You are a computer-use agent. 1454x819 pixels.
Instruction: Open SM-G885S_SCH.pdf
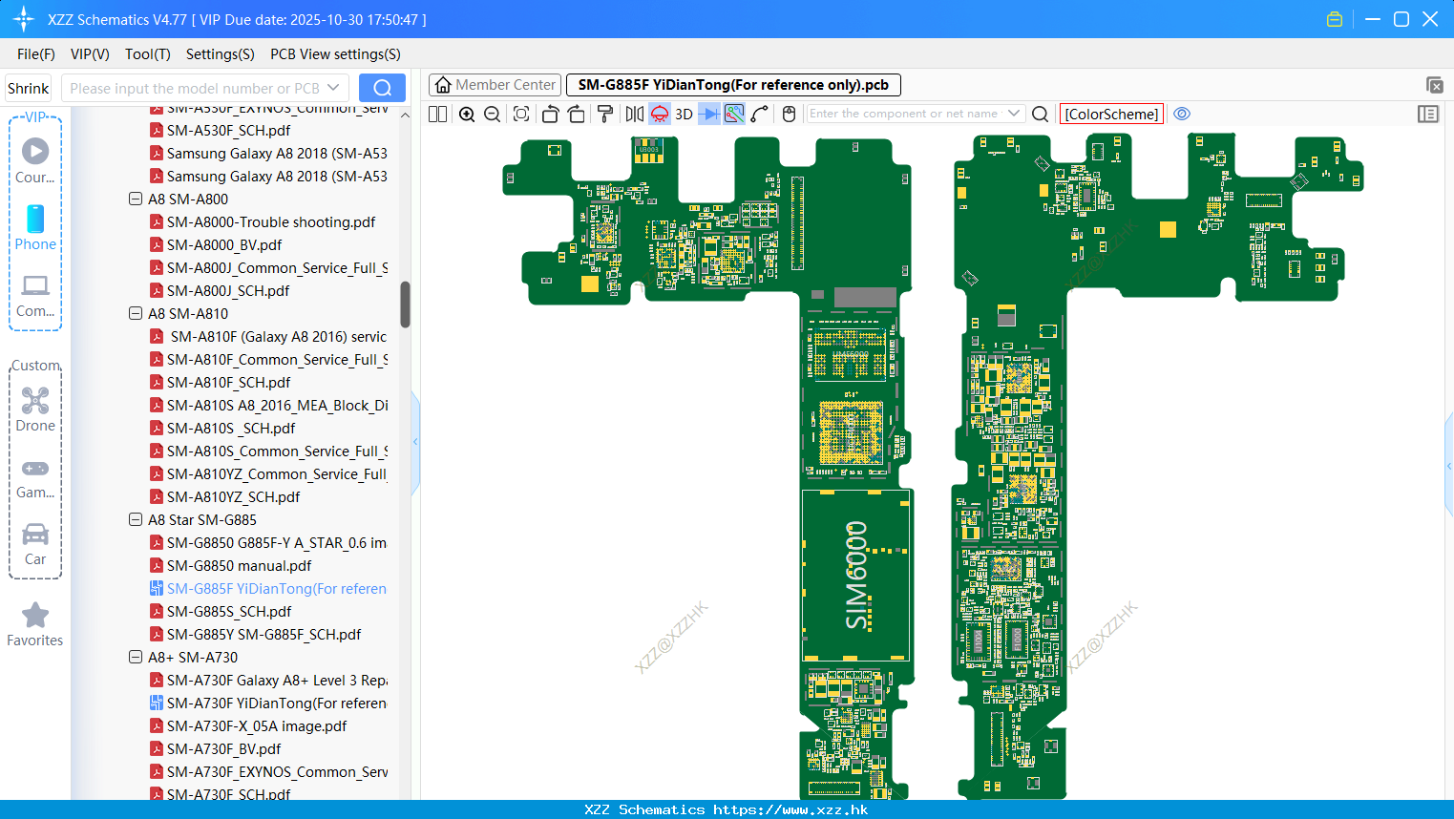tap(229, 612)
